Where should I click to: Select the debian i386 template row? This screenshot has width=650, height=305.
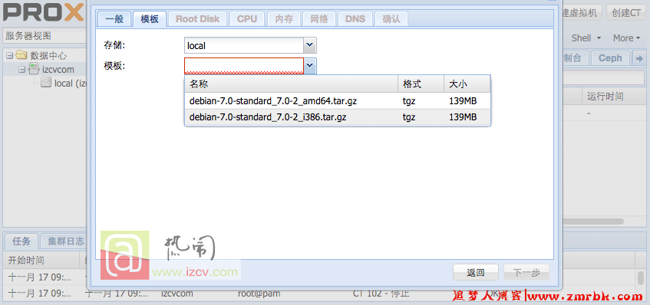tap(338, 117)
